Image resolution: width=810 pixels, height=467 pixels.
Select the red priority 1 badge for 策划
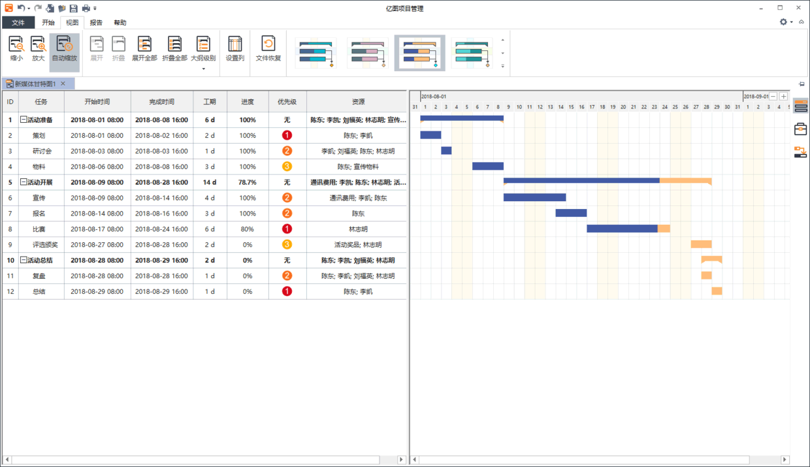(x=287, y=136)
